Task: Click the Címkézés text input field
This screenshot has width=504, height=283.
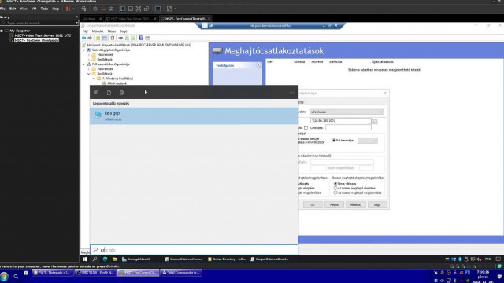Action: pos(348,127)
